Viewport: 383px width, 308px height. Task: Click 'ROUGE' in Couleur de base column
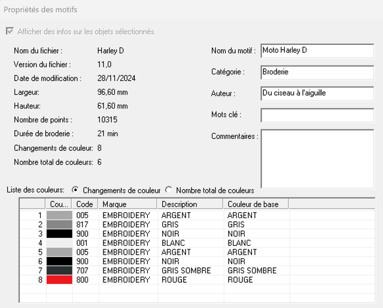pyautogui.click(x=240, y=280)
